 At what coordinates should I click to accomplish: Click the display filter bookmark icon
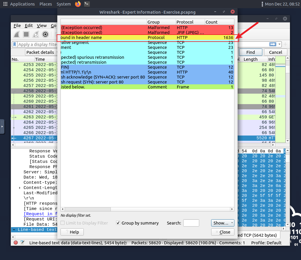(15, 44)
